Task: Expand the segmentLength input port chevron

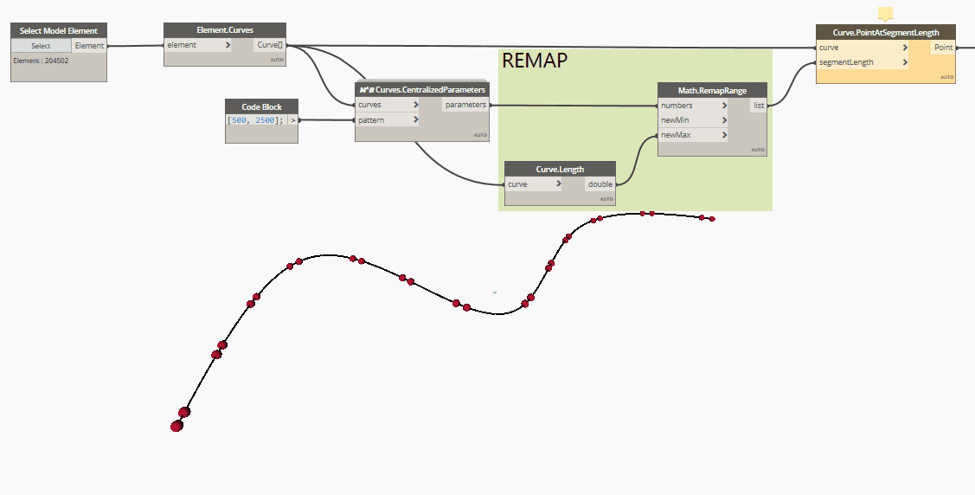Action: (x=905, y=62)
